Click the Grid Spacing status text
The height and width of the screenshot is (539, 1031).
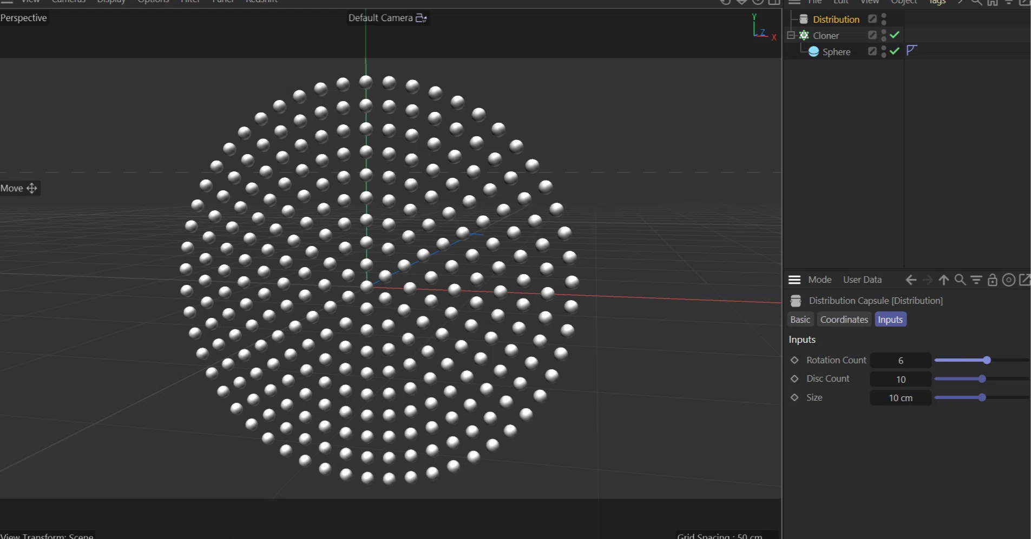(x=720, y=536)
